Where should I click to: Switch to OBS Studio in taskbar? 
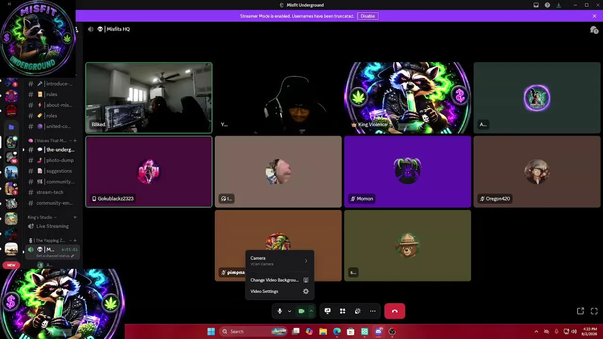click(x=392, y=331)
